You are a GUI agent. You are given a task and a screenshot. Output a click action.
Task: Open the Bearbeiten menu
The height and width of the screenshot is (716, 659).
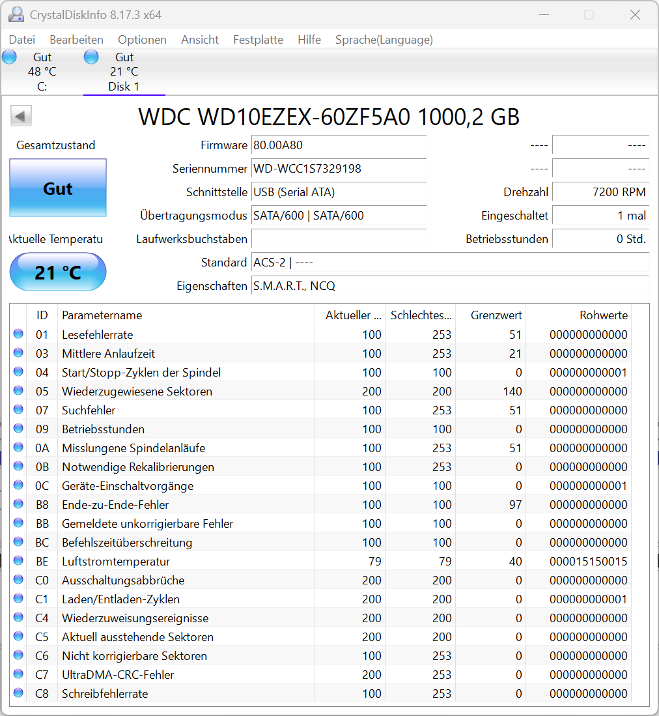76,40
